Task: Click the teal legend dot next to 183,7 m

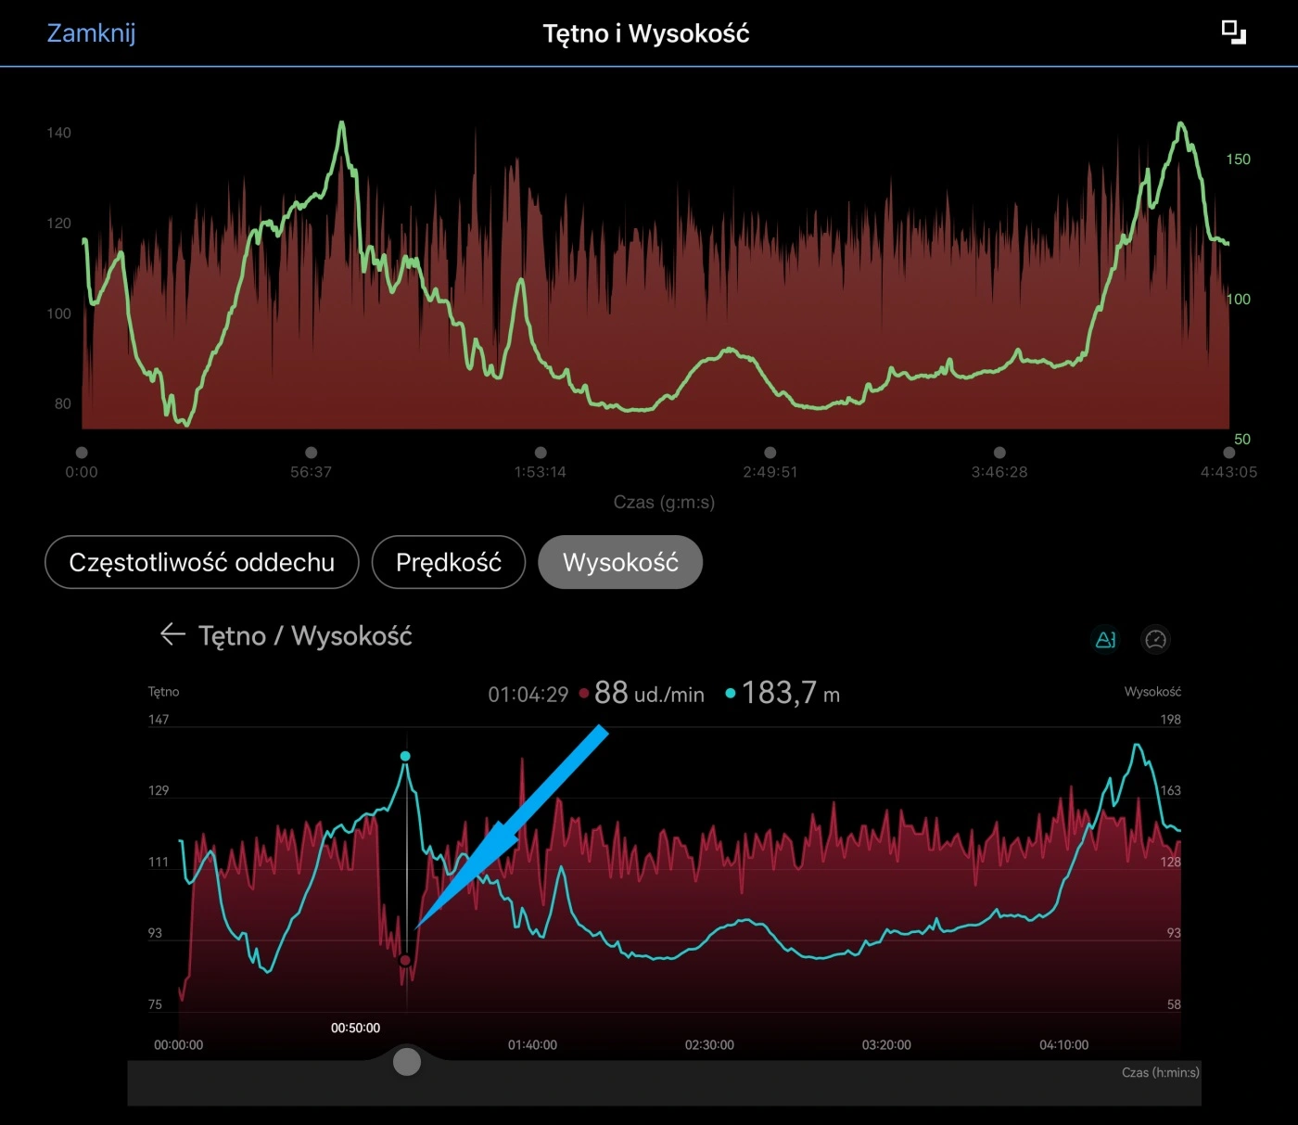Action: [731, 694]
